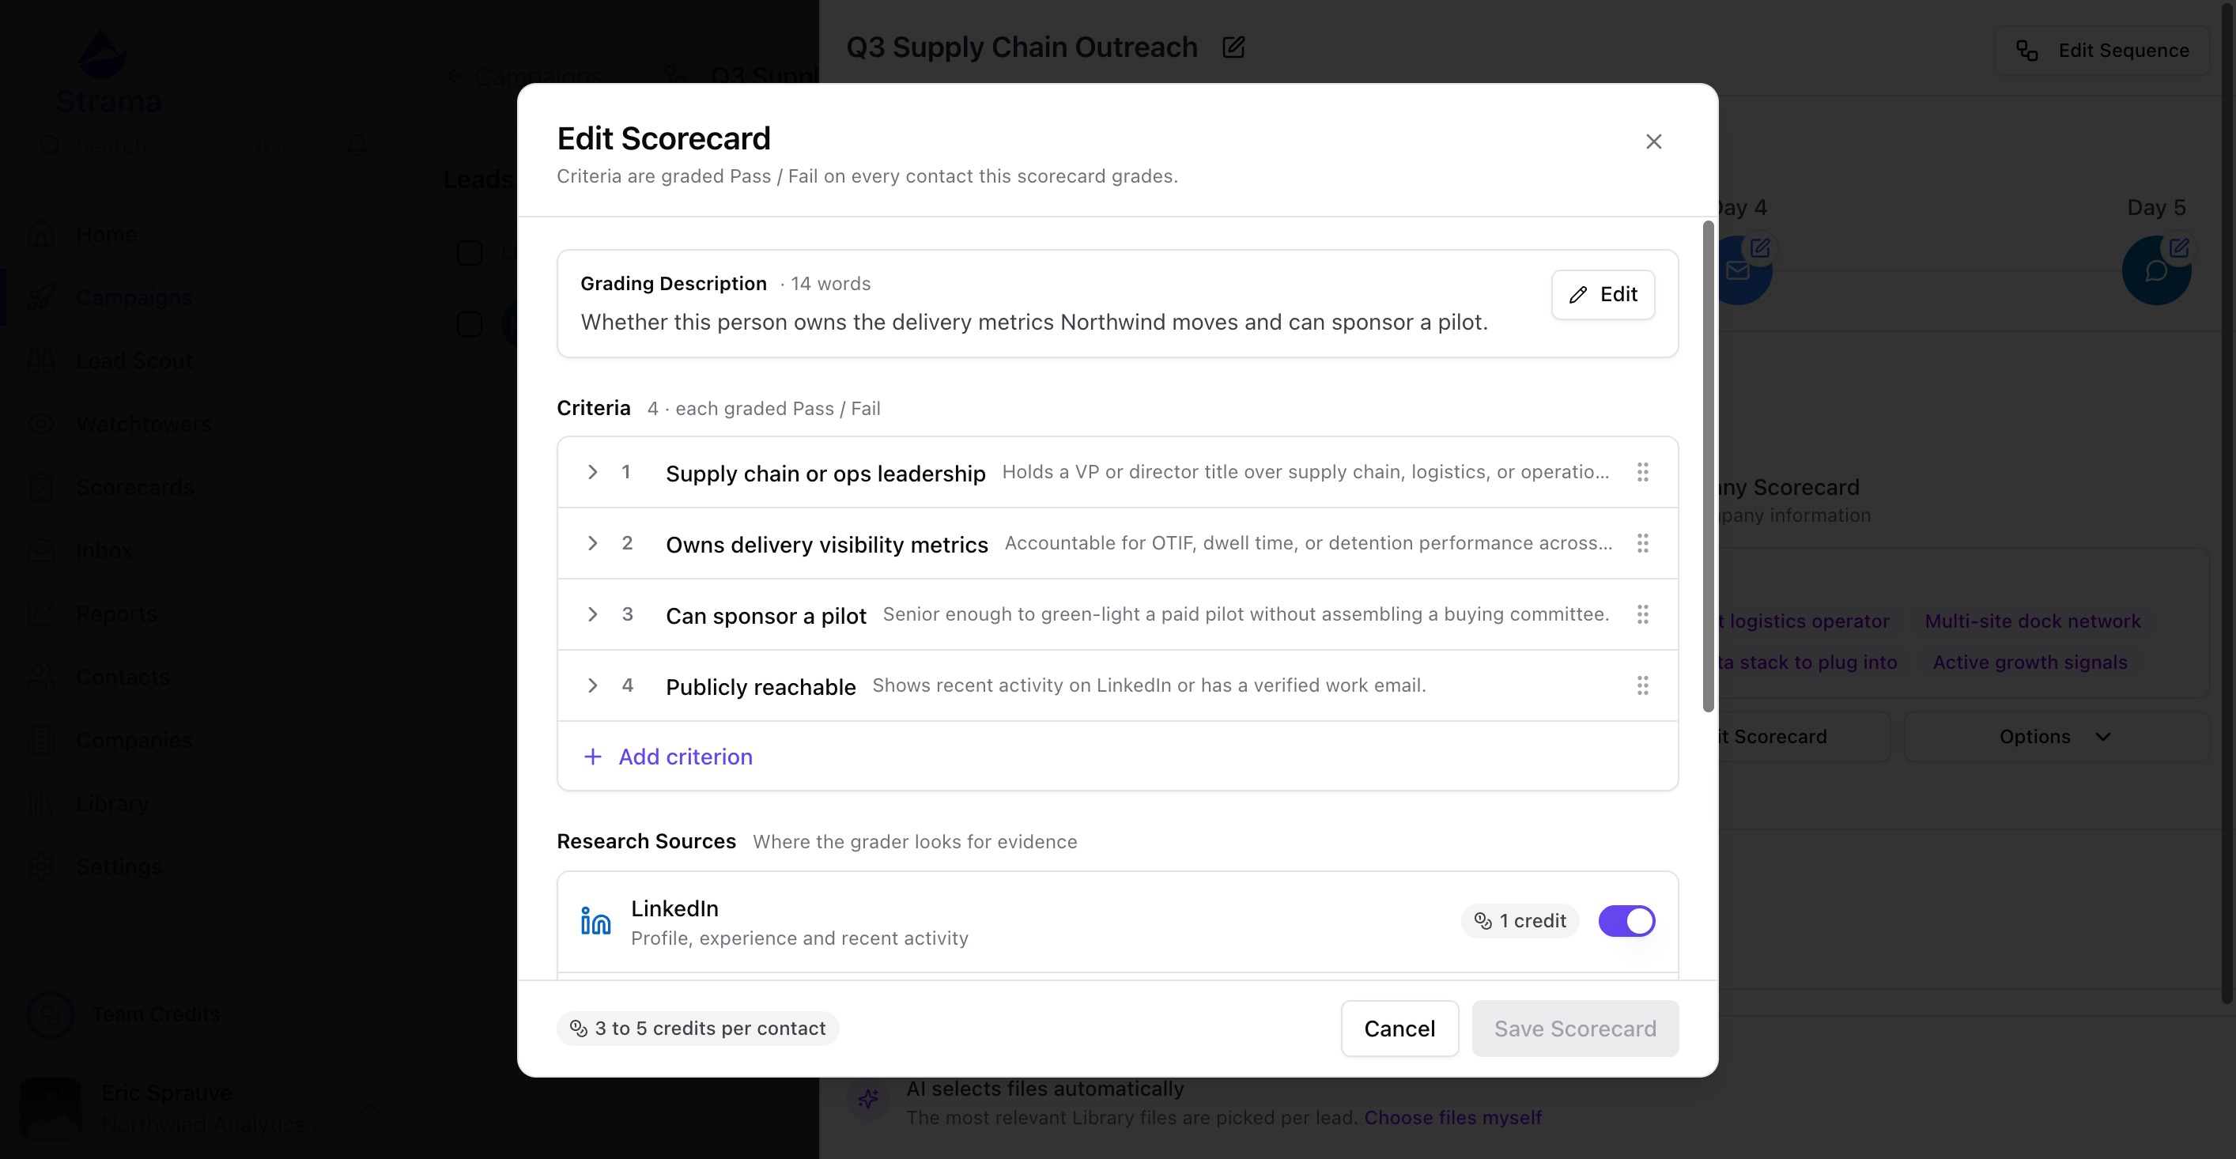Click the 1 credit badge for LinkedIn
The width and height of the screenshot is (2236, 1159).
[x=1520, y=920]
